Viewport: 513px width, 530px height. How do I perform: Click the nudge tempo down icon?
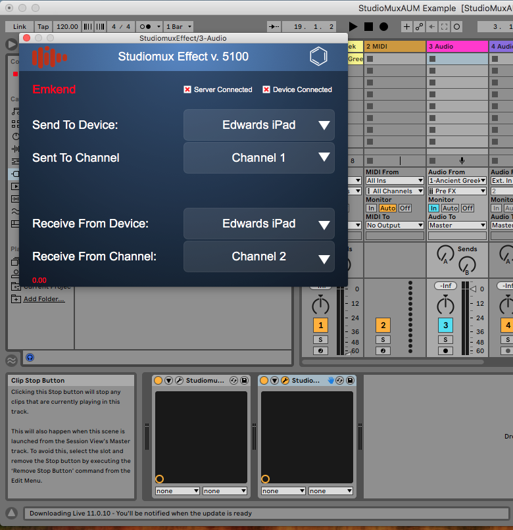click(88, 26)
